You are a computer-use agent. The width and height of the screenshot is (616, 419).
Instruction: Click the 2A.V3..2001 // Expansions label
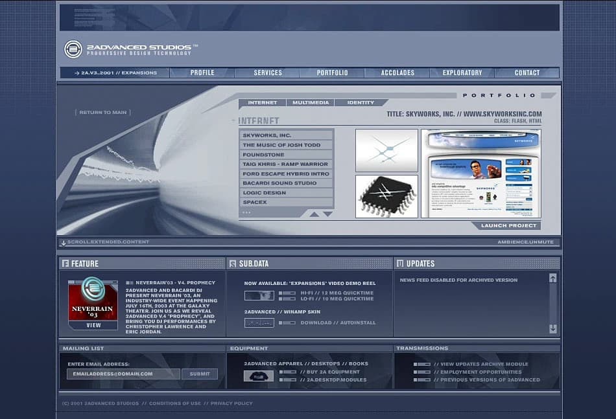115,73
